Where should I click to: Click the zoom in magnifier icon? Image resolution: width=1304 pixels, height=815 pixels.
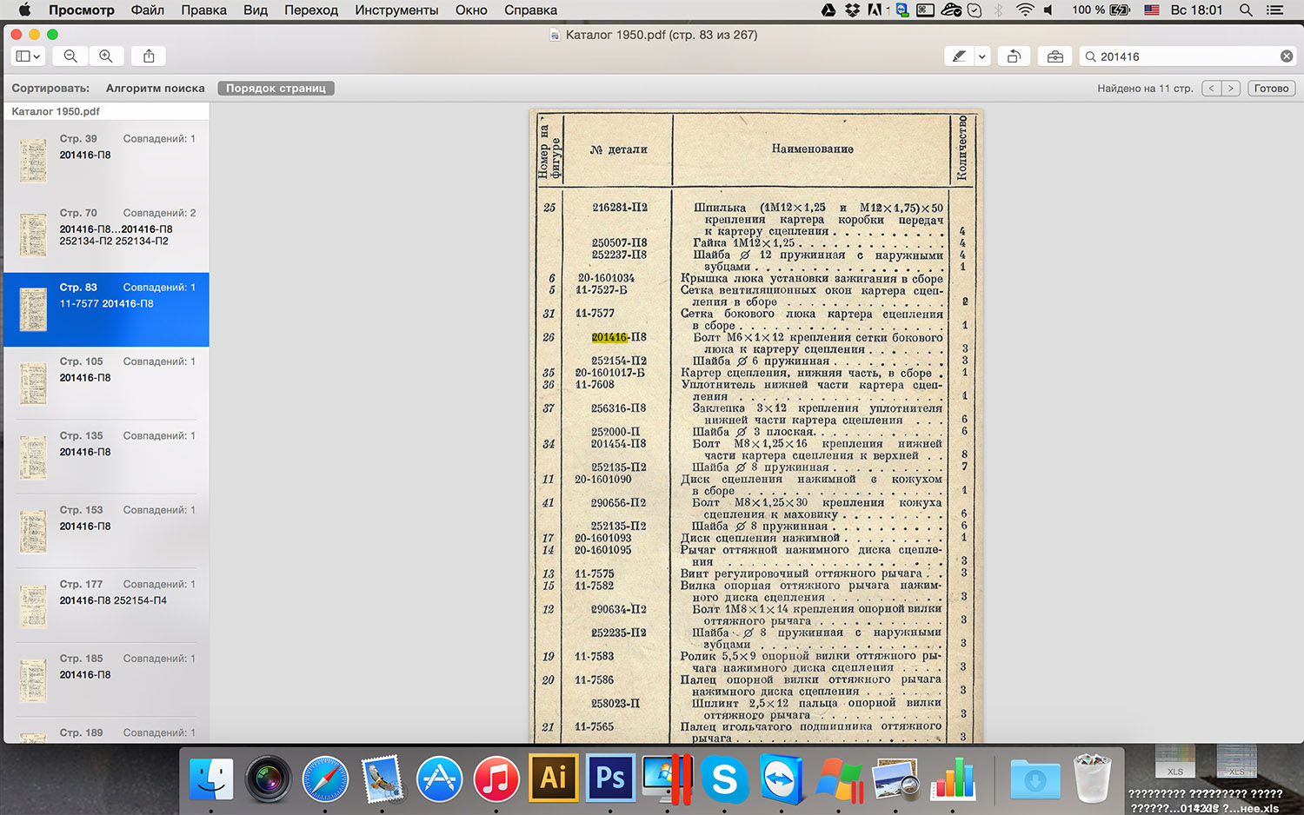[106, 56]
